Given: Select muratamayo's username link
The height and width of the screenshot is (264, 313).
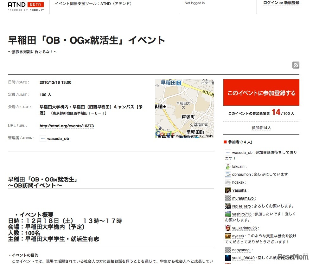Looking at the screenshot, I should pos(243,198).
